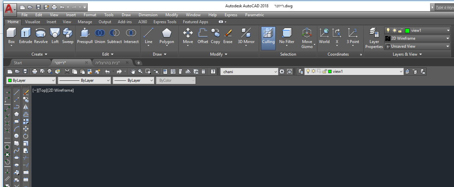Select the Draw toolbar rectangle tool
This screenshot has height=187, width=454.
[17, 121]
